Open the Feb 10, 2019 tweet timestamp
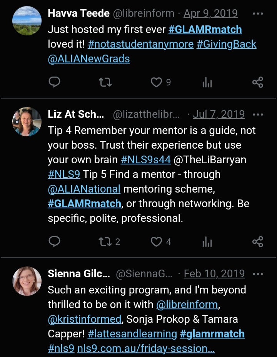277x357 pixels. (214, 274)
